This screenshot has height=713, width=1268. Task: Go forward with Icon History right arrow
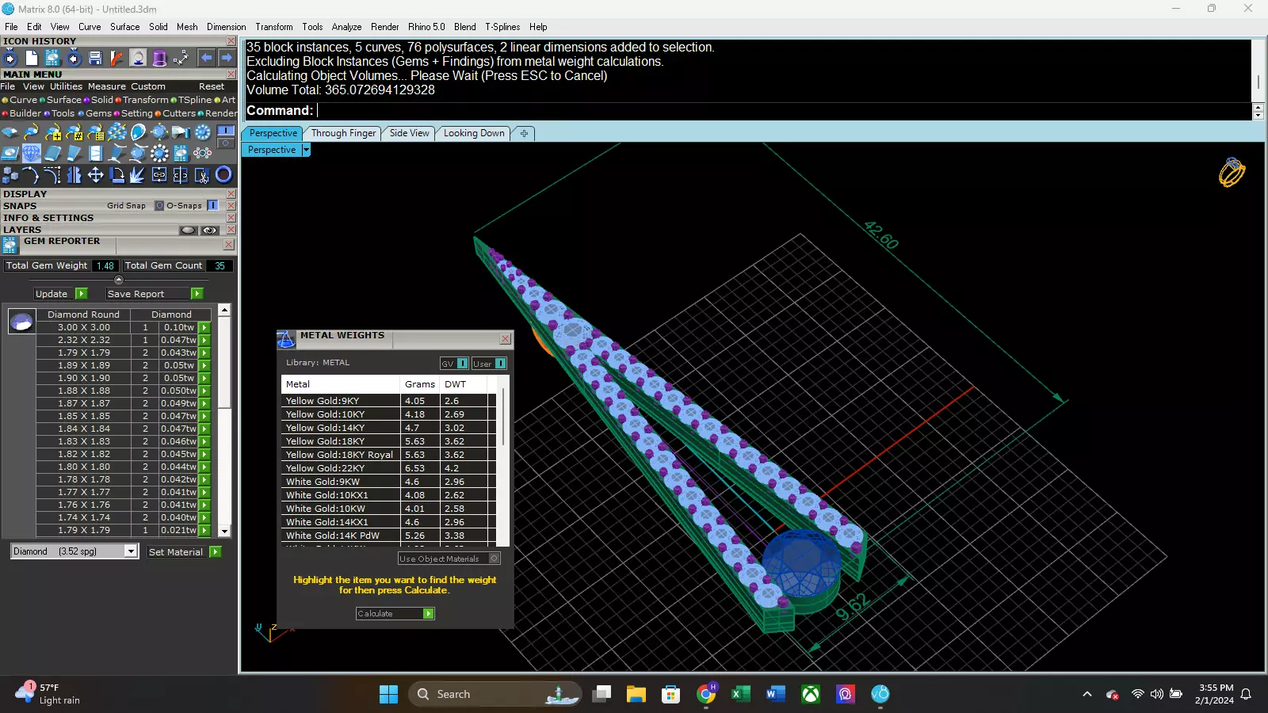227,58
